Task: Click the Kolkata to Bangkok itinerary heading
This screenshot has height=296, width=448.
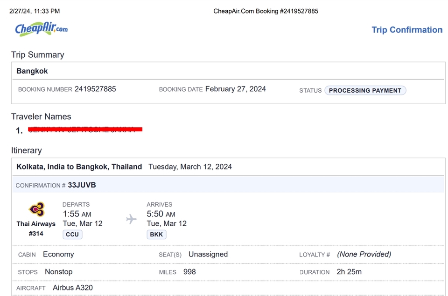Action: point(79,167)
